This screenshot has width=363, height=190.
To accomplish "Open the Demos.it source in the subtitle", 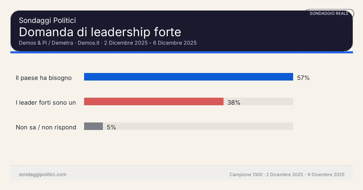I will pos(89,43).
